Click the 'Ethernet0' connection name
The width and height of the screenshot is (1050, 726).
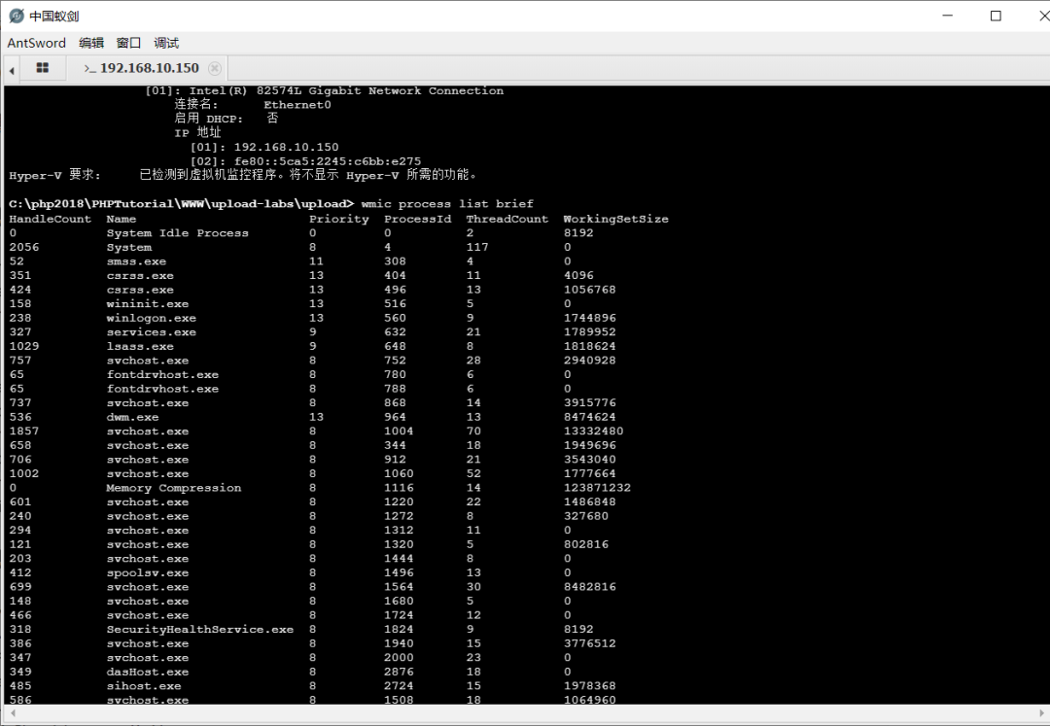[297, 104]
